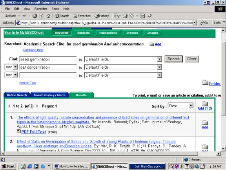This screenshot has height=170, width=226.
Task: Open the third row Default Fields dropdown
Action: click(123, 75)
